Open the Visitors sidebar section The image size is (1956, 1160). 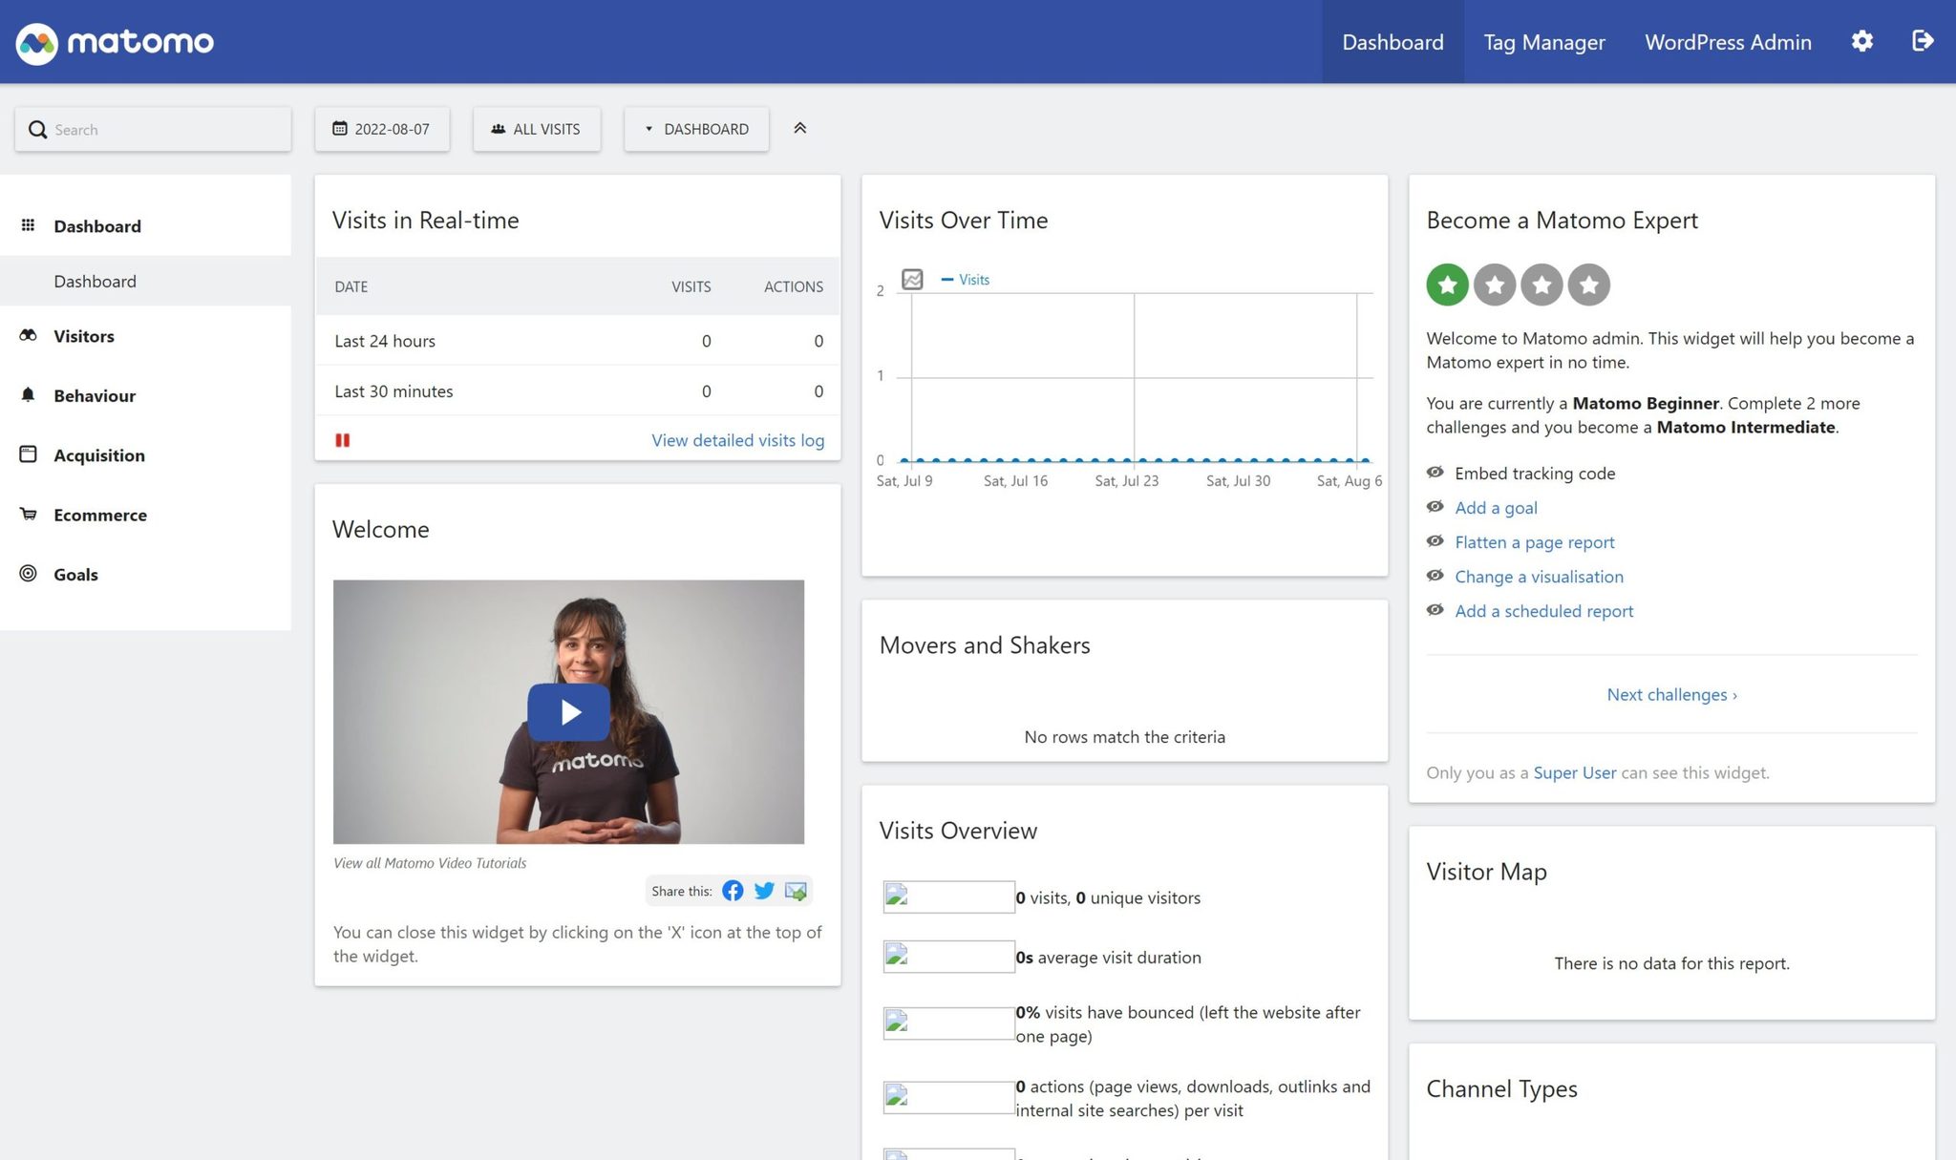click(x=84, y=336)
